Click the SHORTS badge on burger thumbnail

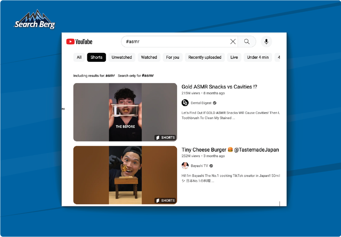(x=165, y=201)
